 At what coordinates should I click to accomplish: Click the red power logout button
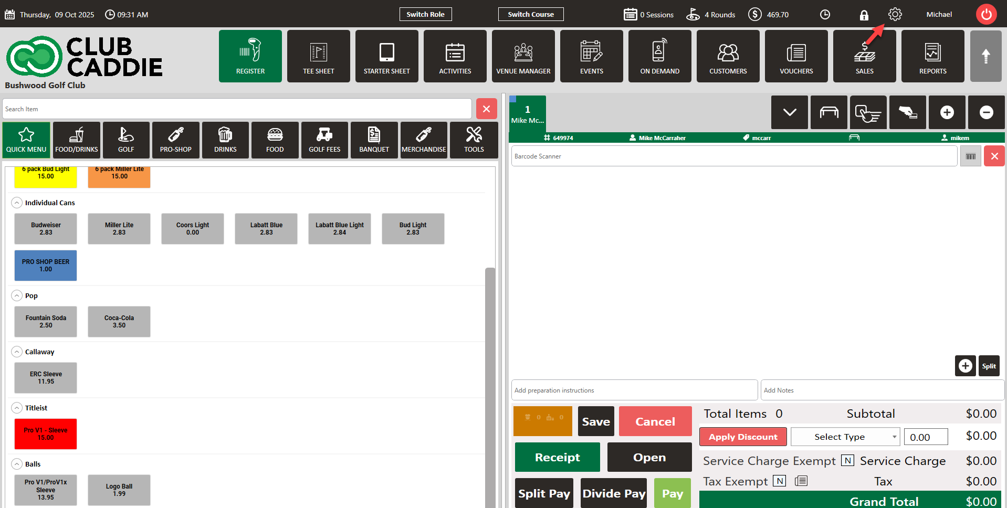pos(986,14)
